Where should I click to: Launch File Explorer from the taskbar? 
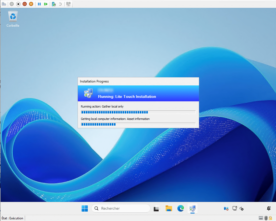pos(169,208)
